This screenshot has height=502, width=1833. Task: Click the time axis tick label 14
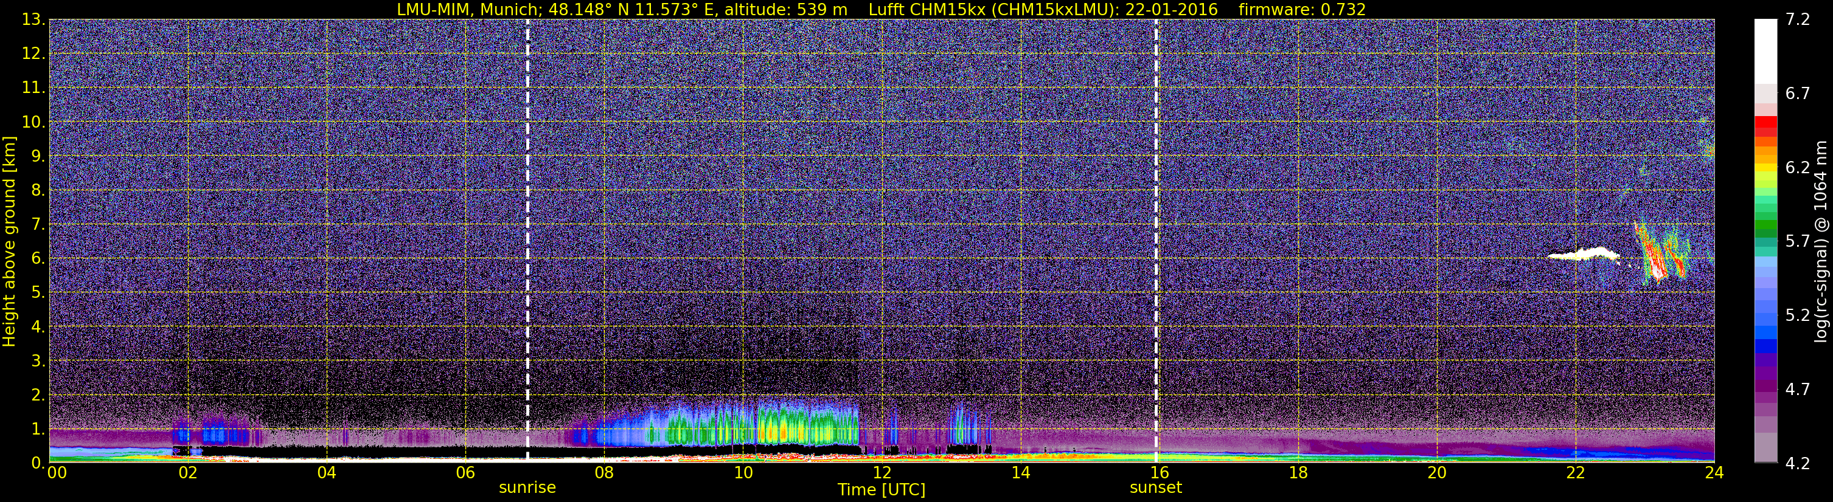(1020, 473)
